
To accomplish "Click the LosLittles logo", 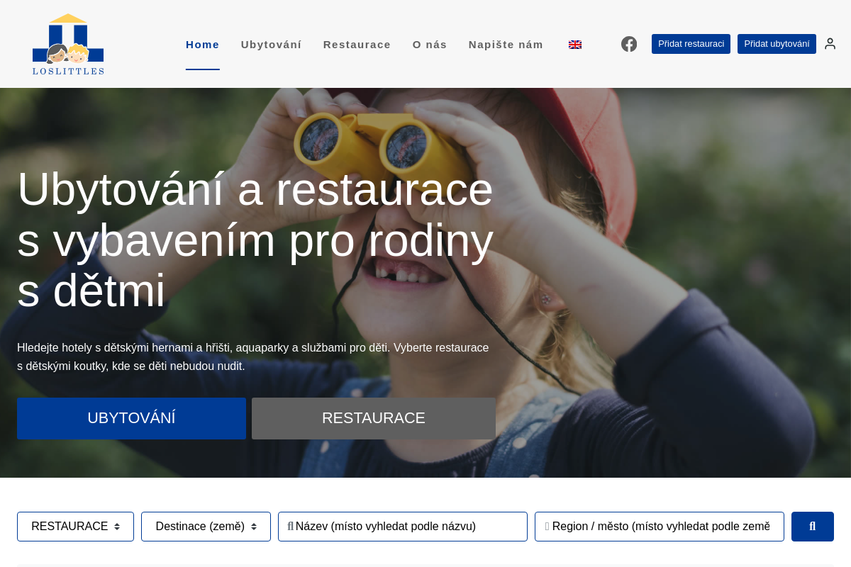I will 68,44.
